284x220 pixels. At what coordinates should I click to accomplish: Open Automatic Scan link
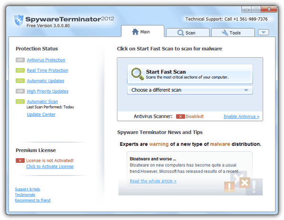[x=43, y=102]
